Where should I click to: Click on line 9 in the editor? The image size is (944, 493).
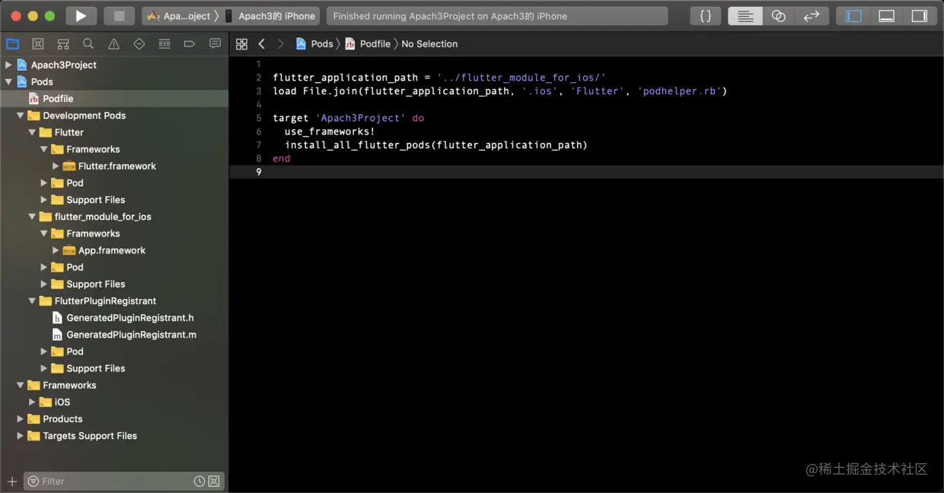click(586, 172)
